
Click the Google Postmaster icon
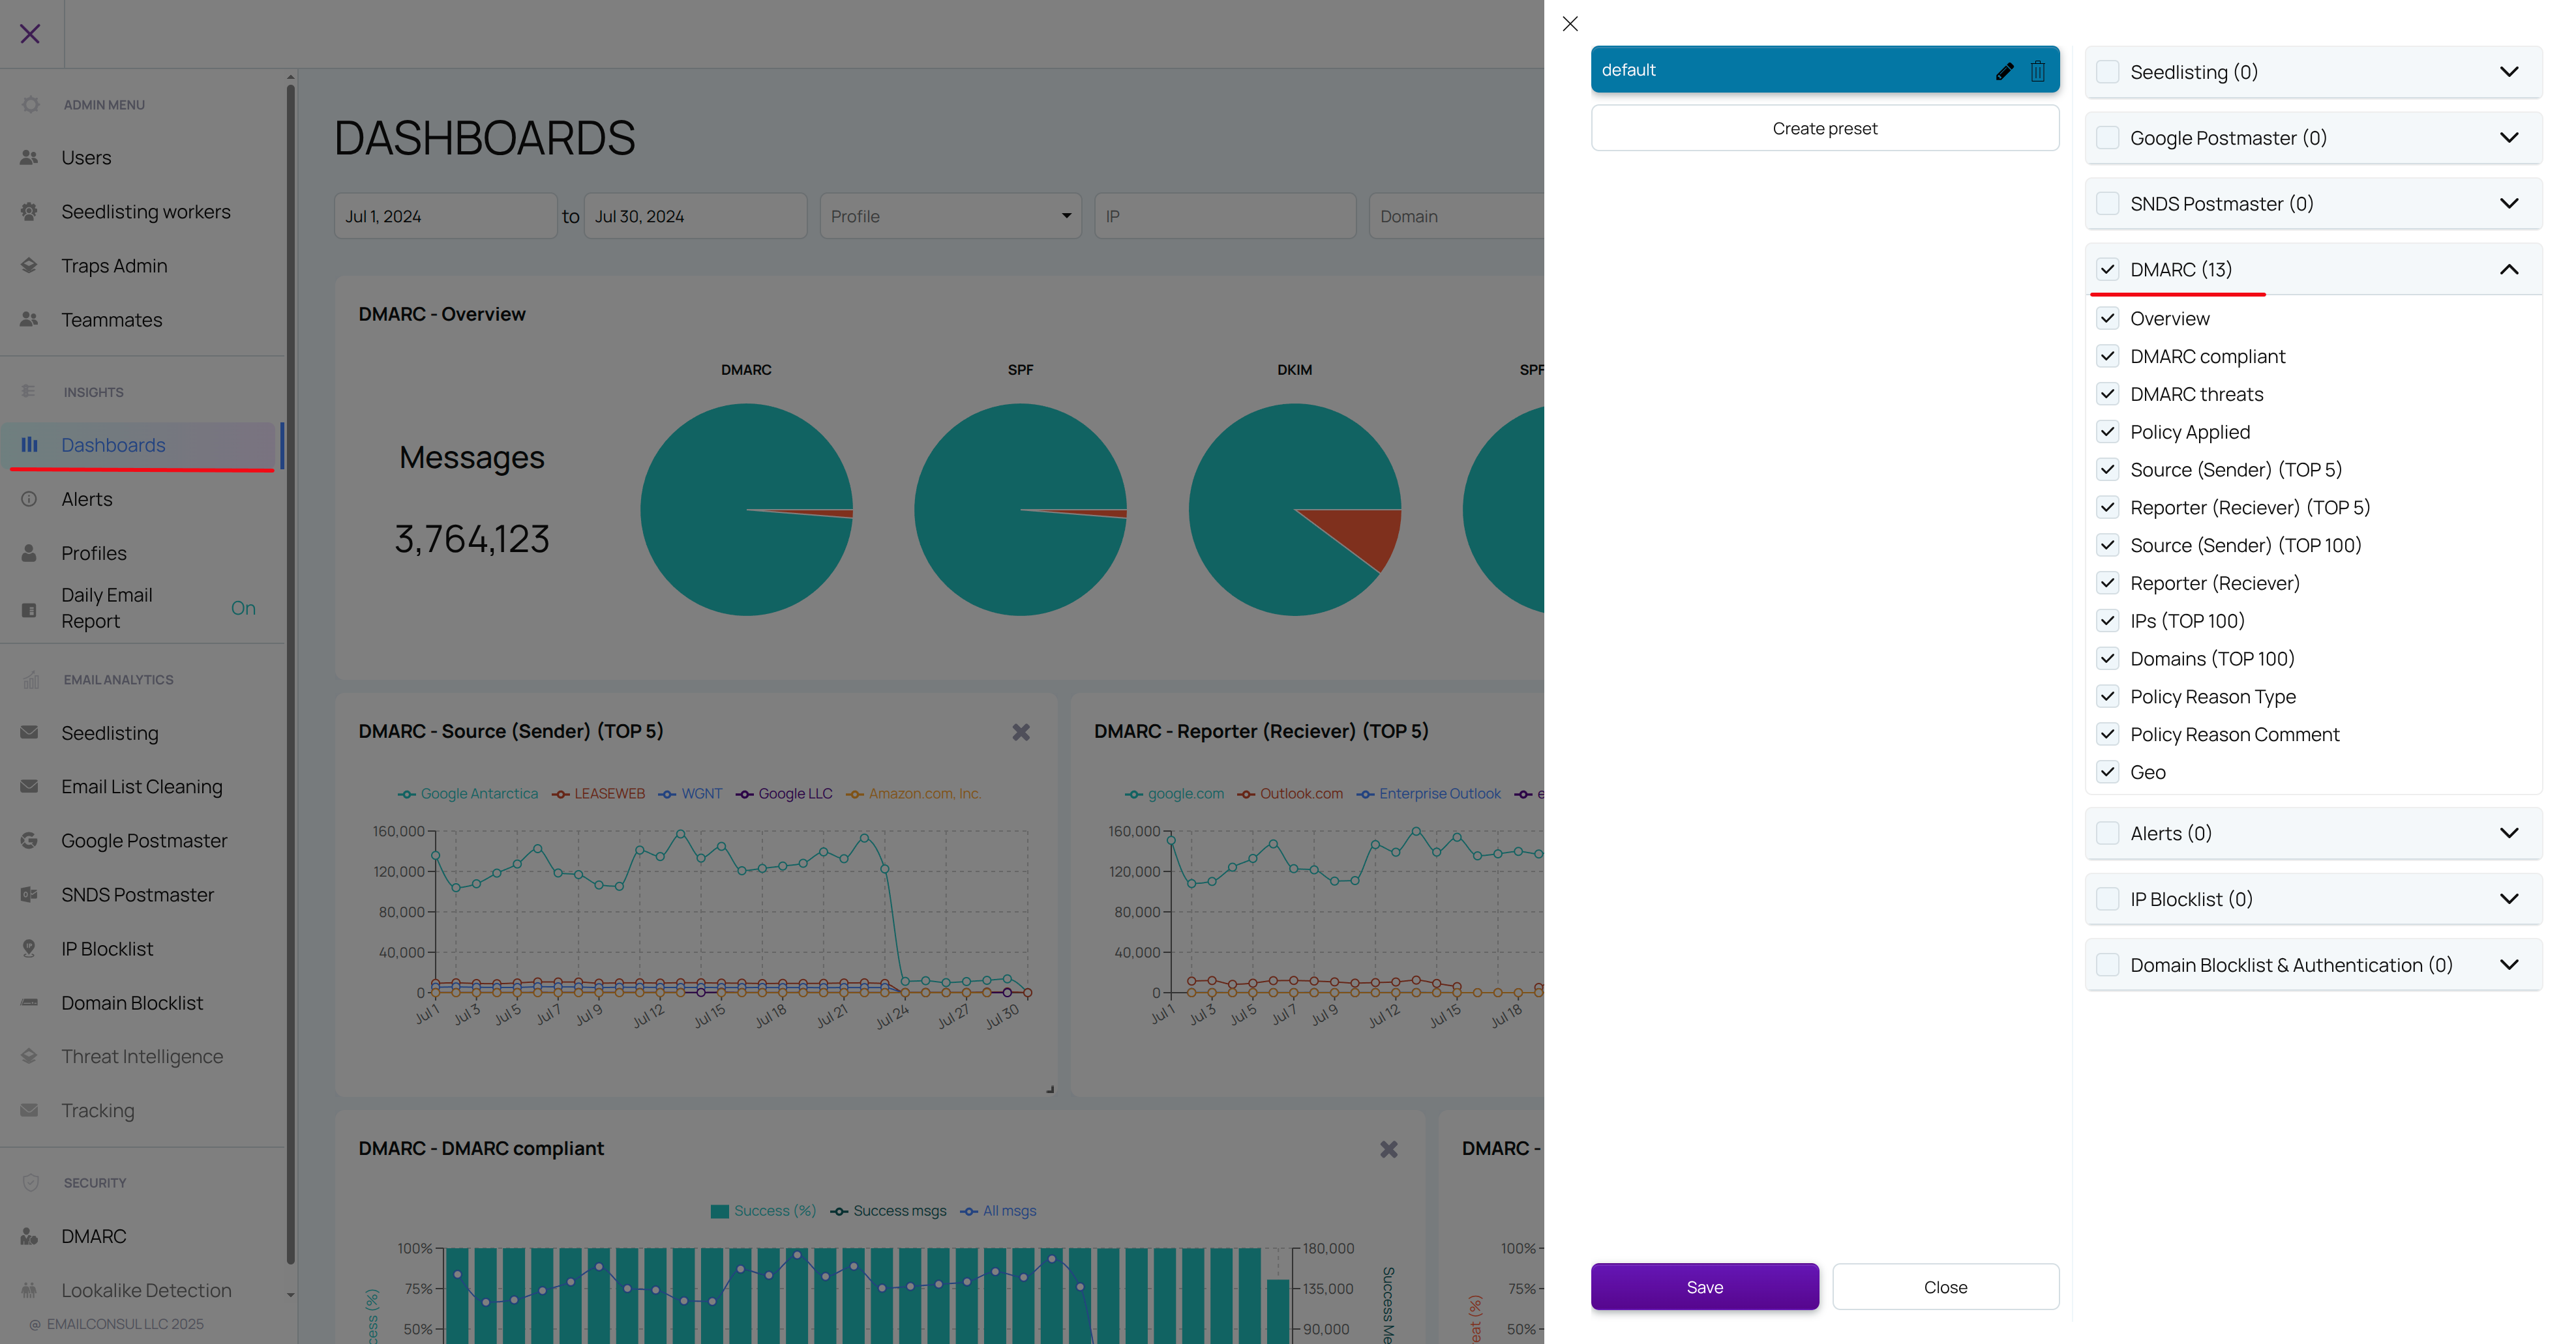click(x=29, y=840)
